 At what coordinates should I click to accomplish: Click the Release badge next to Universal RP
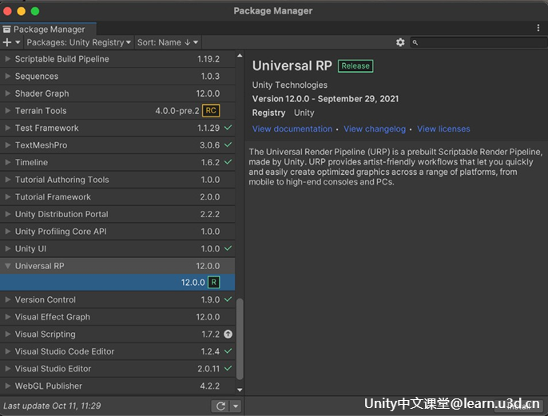click(x=355, y=66)
